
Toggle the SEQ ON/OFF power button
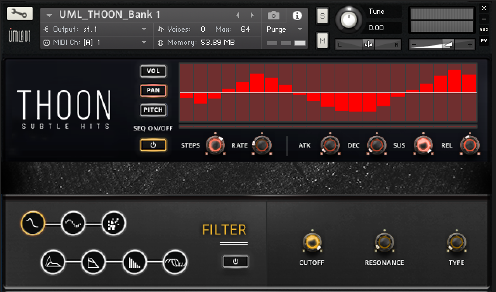pos(153,144)
